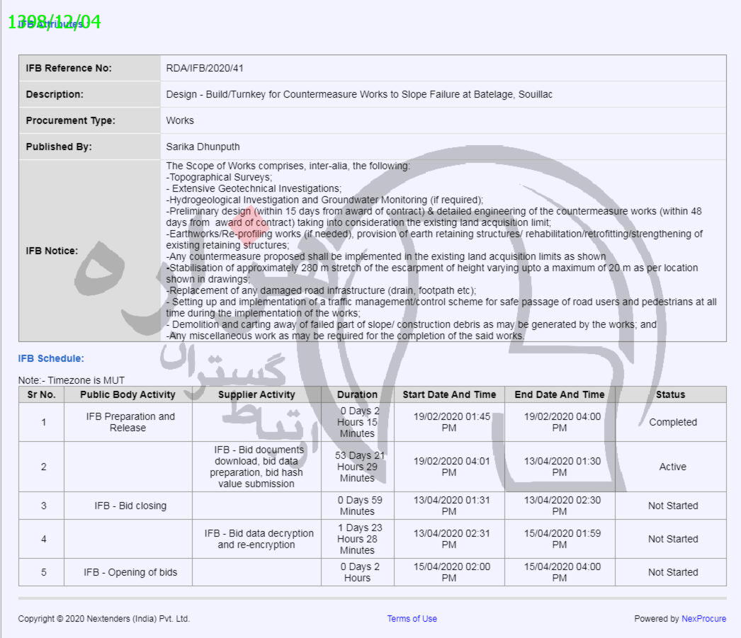Click the IFB - Bid closing activity cell
Image resolution: width=741 pixels, height=638 pixels.
tap(130, 506)
